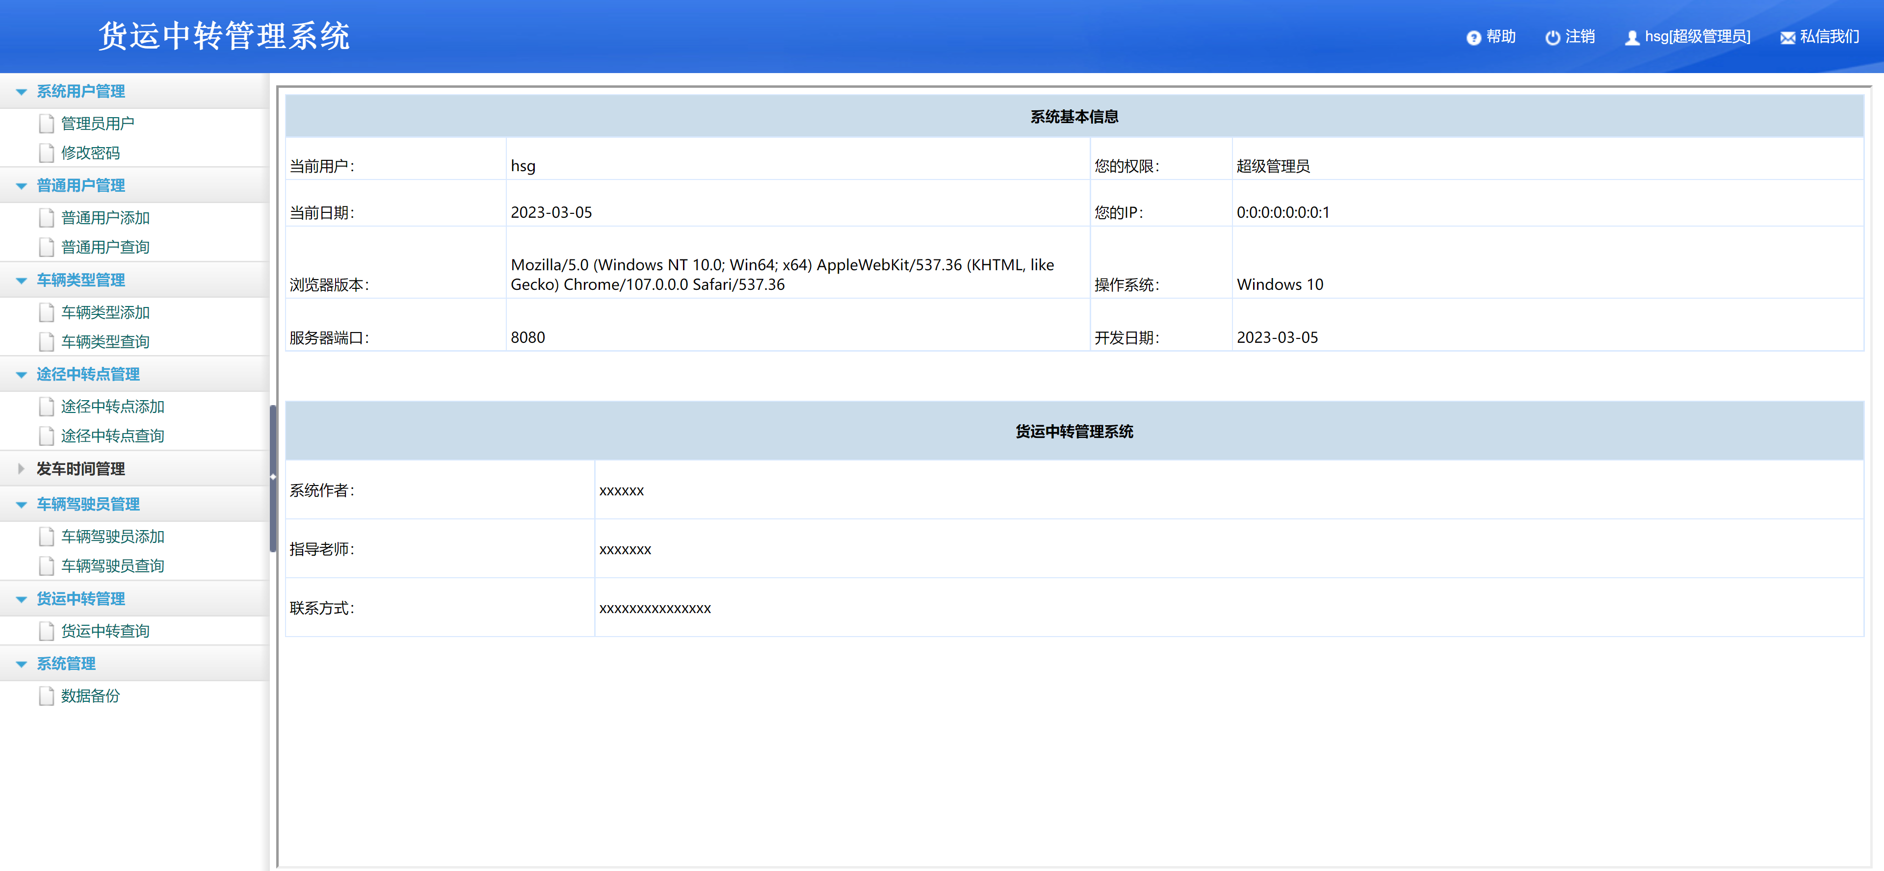
Task: Open 货运中转查询 entry
Action: pyautogui.click(x=105, y=631)
